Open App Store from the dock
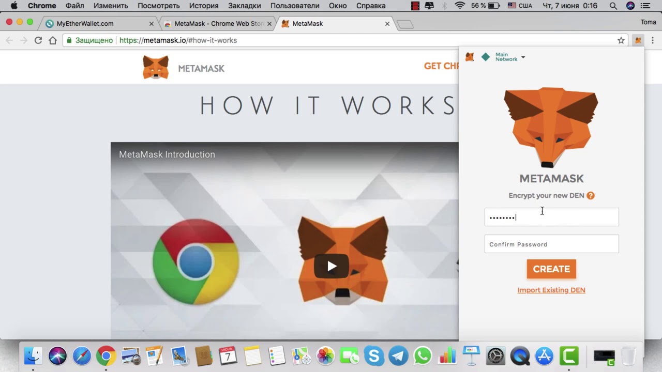The width and height of the screenshot is (662, 372). (544, 356)
